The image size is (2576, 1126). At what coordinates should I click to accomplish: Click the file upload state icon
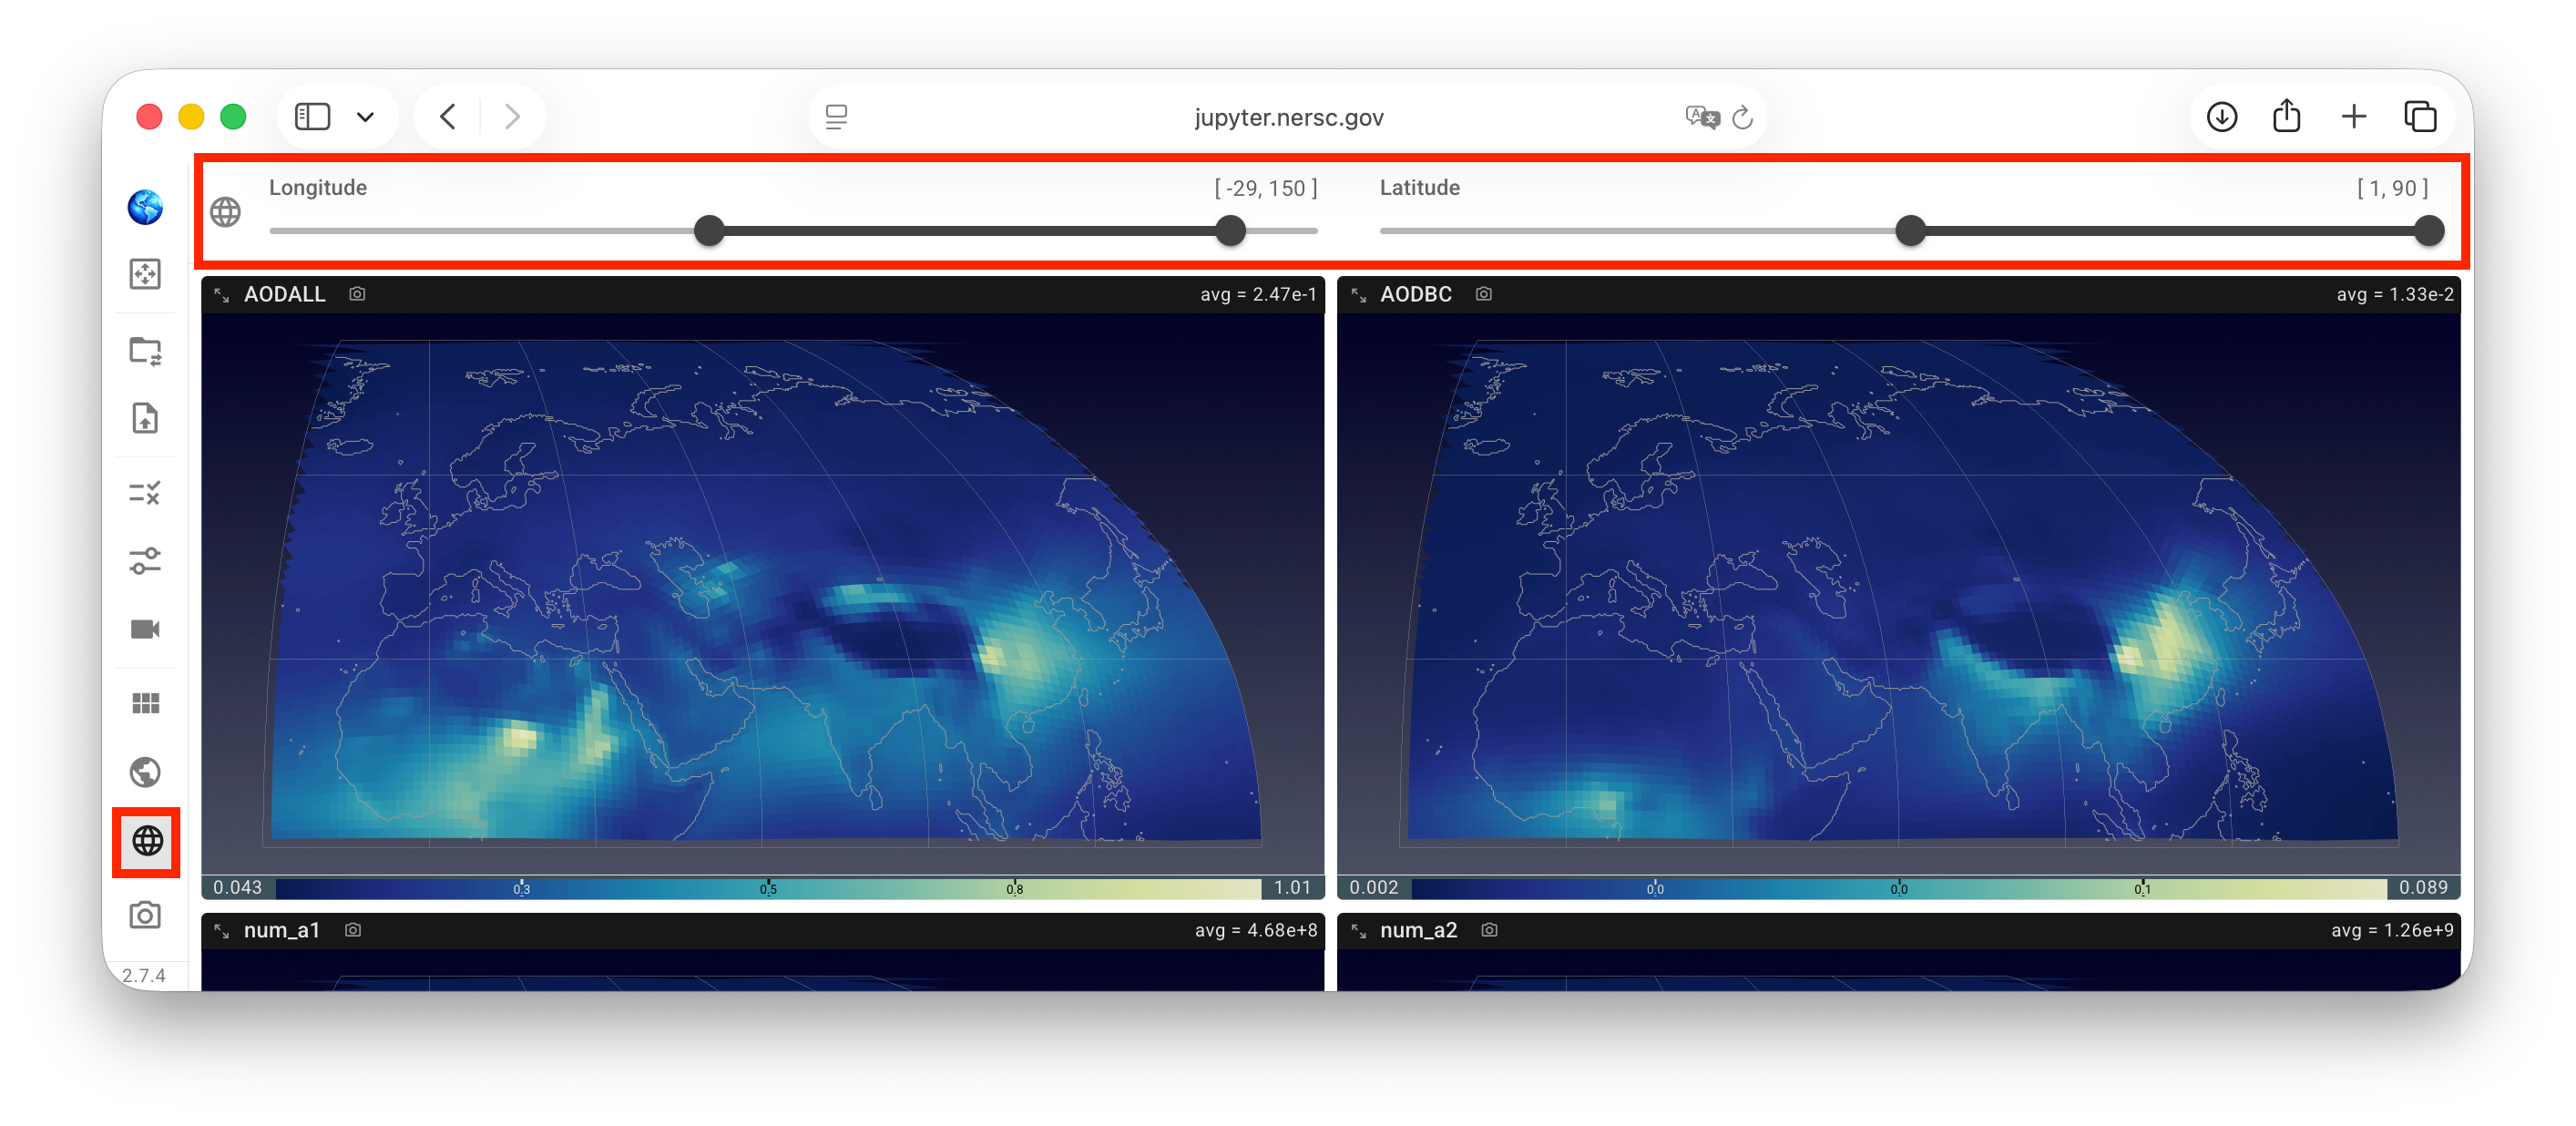tap(145, 418)
